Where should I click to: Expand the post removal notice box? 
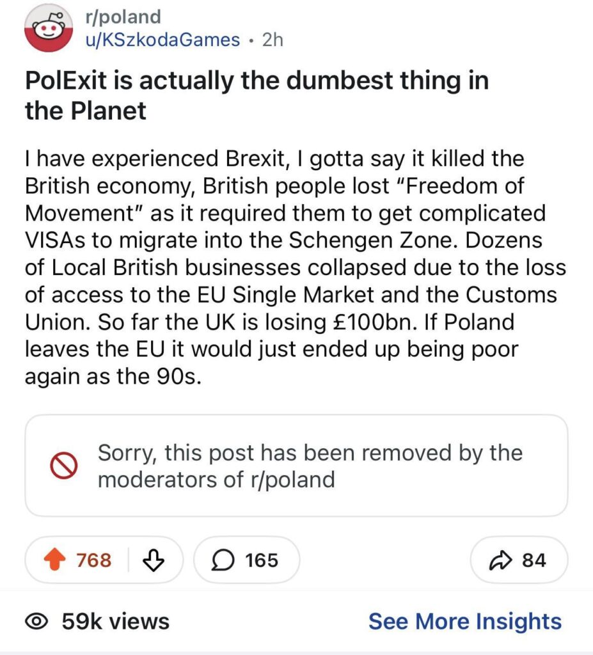pyautogui.click(x=296, y=465)
